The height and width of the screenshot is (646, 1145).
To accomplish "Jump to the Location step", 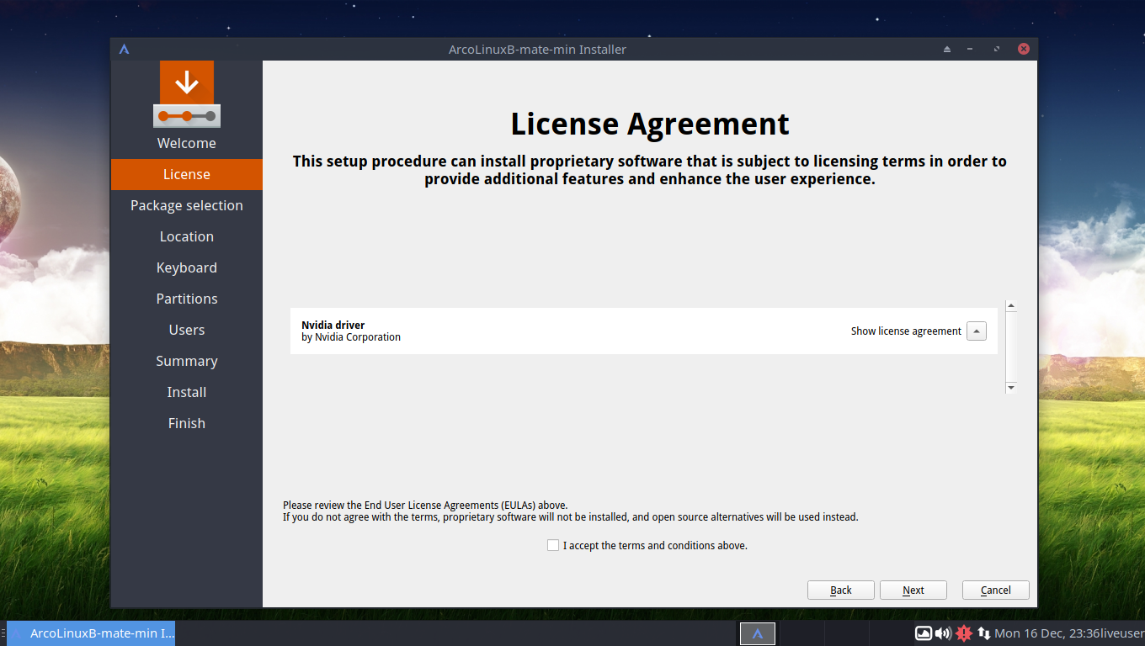I will (x=187, y=236).
